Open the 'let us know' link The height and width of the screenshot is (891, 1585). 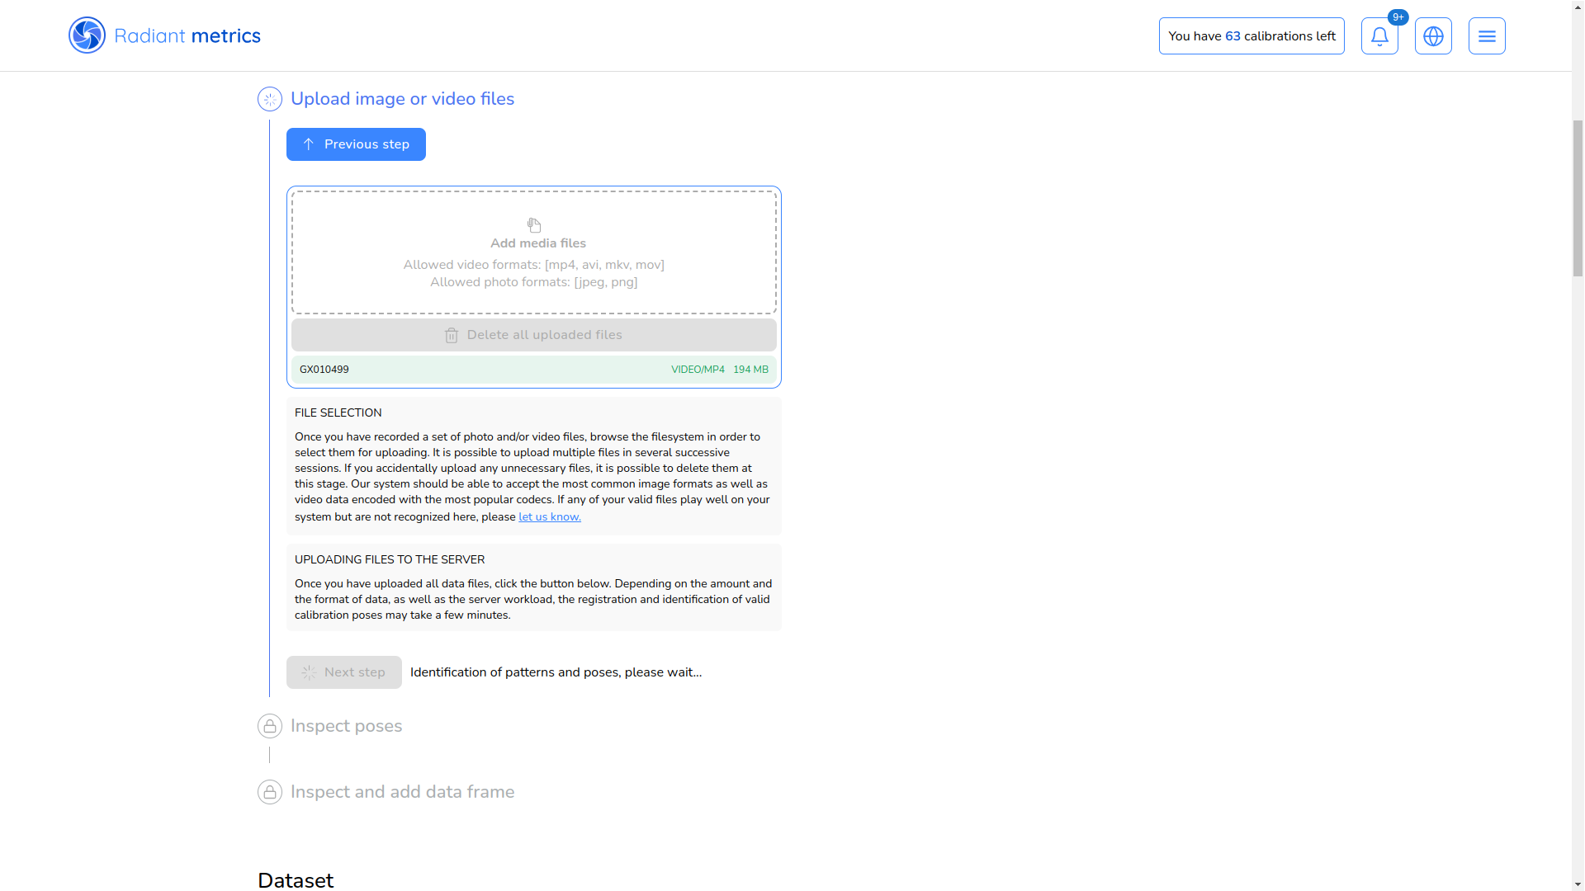pyautogui.click(x=550, y=517)
